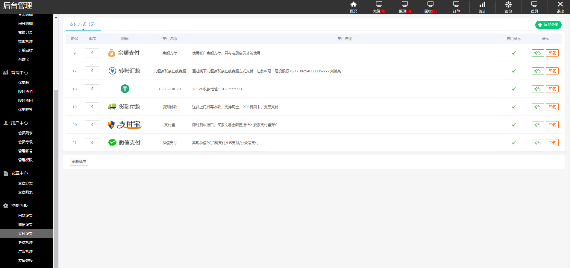Click the 货到付款 truck logo
This screenshot has height=268, width=570.
(x=124, y=107)
